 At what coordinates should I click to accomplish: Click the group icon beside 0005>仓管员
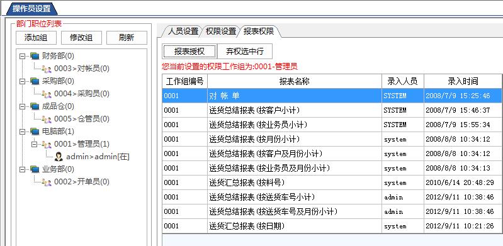click(x=47, y=120)
